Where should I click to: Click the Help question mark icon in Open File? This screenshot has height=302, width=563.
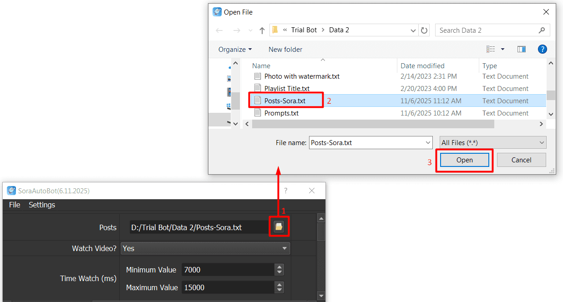click(542, 49)
